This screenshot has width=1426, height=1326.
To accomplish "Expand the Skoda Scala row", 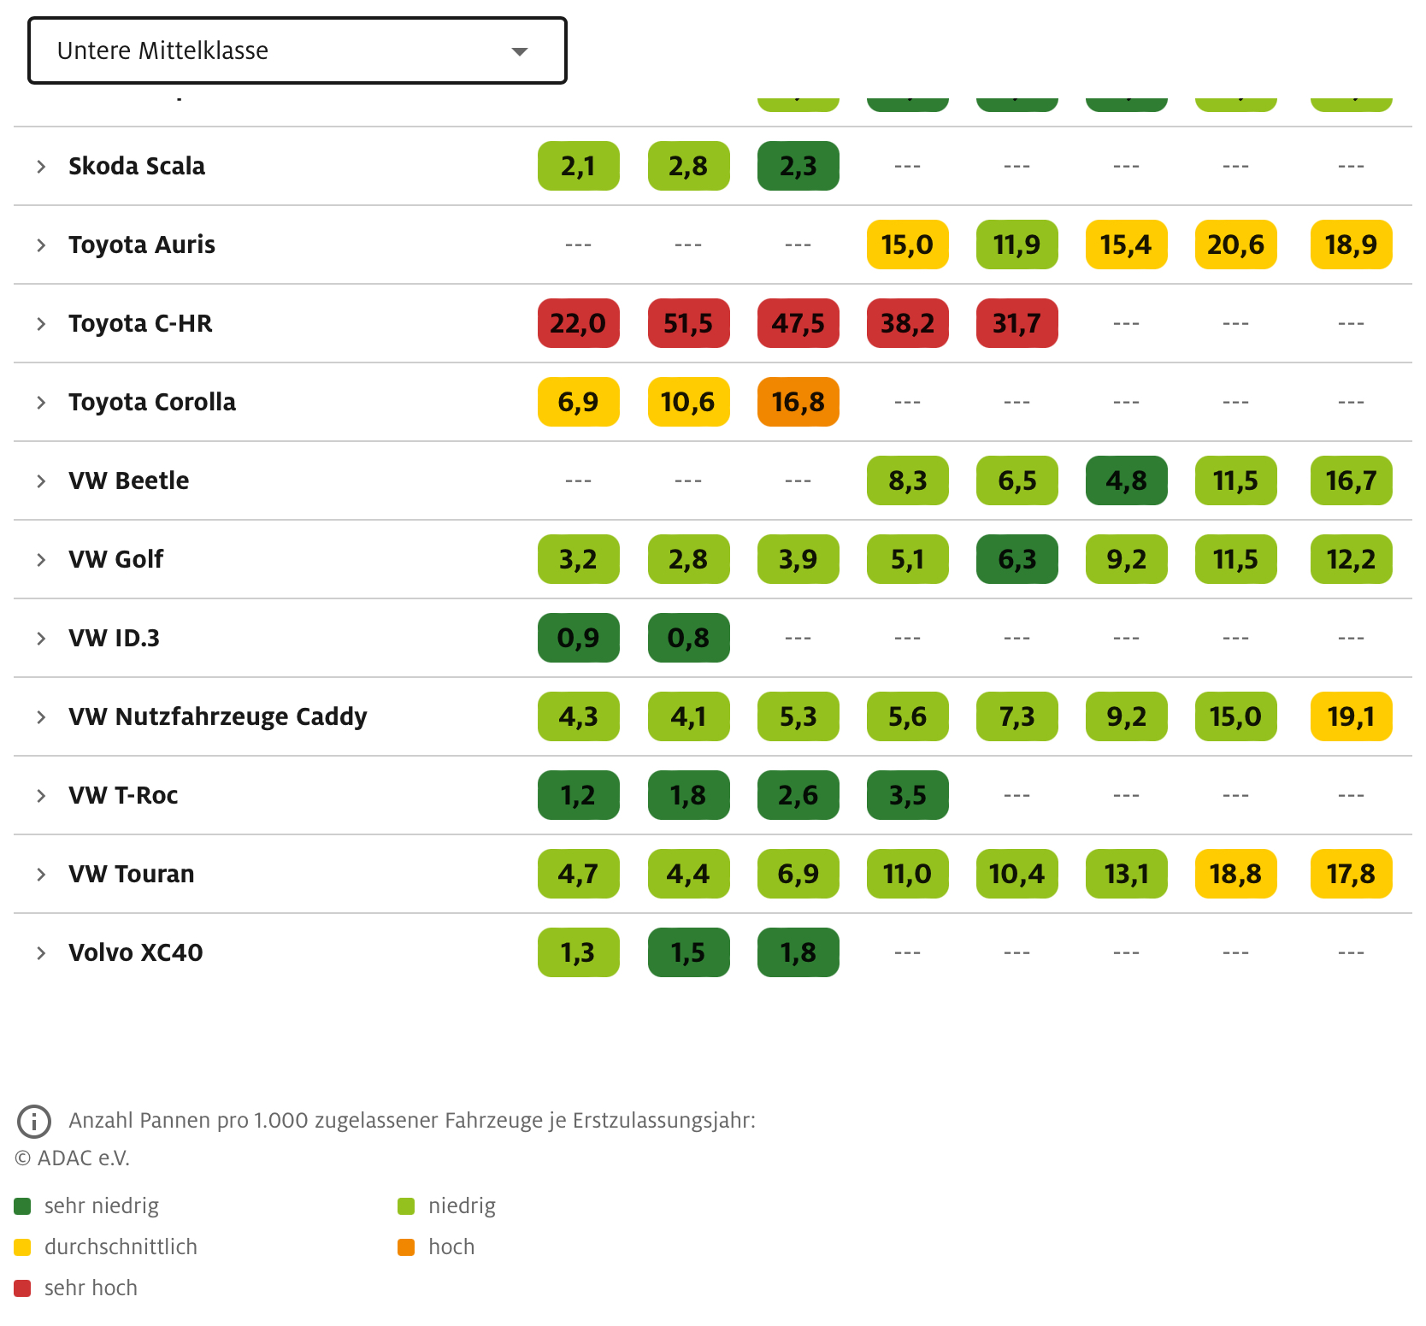I will (x=41, y=167).
